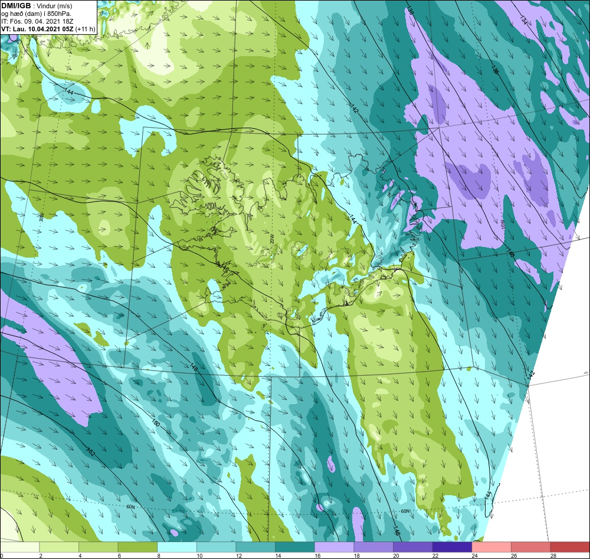This screenshot has height=559, width=590.
Task: Click the above 28 m/s red legend swatch
Action: tap(570, 547)
